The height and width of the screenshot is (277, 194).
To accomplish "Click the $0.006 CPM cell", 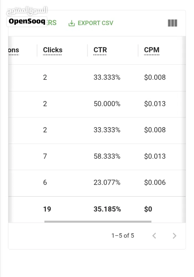I will [x=155, y=182].
